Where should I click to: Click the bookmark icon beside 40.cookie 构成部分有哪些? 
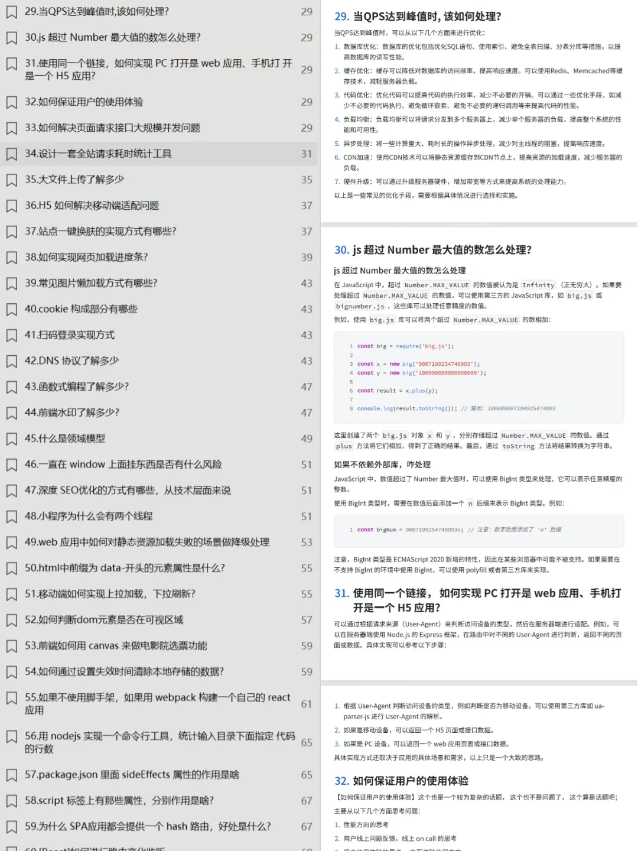pos(12,309)
